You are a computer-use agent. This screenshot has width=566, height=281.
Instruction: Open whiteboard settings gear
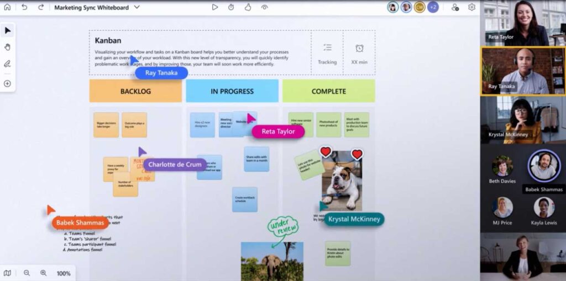pyautogui.click(x=472, y=7)
